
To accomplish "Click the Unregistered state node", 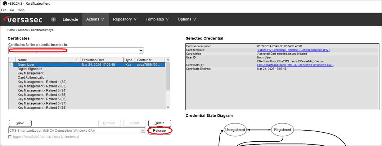I will click(x=235, y=129).
